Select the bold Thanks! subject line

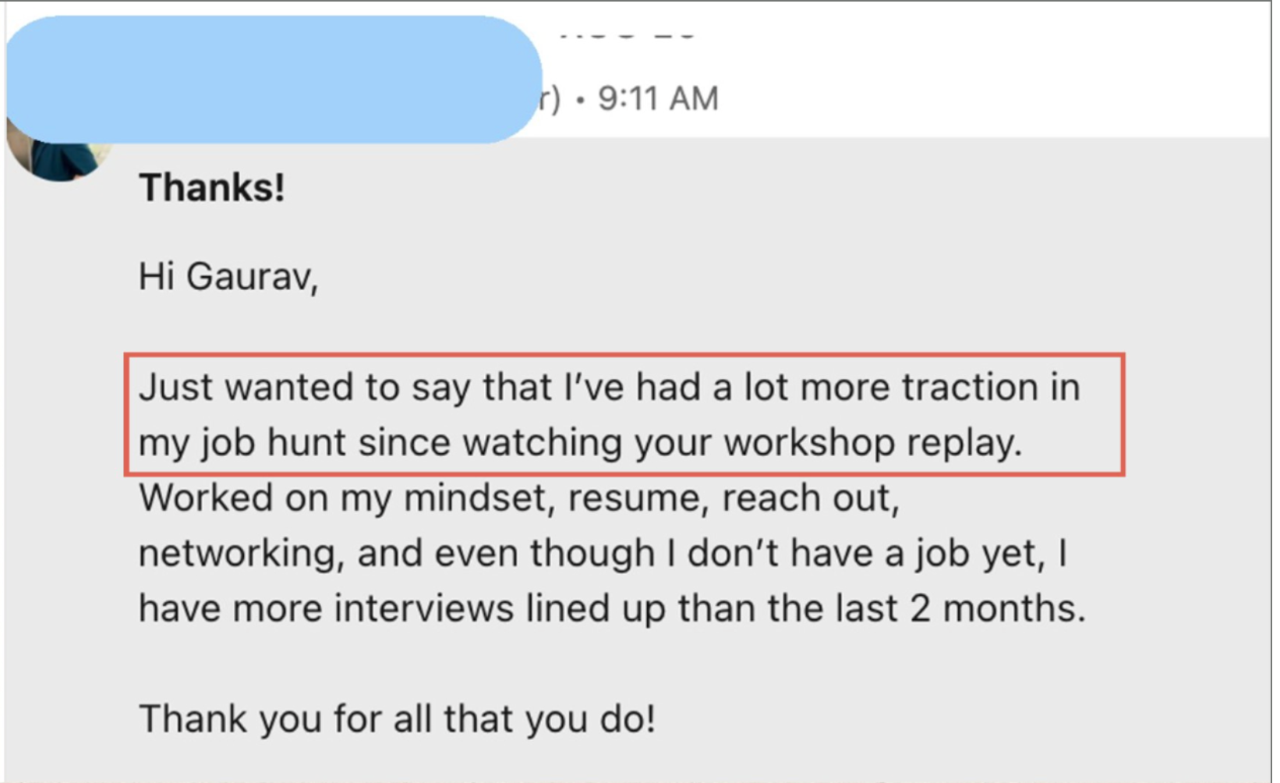click(x=212, y=188)
